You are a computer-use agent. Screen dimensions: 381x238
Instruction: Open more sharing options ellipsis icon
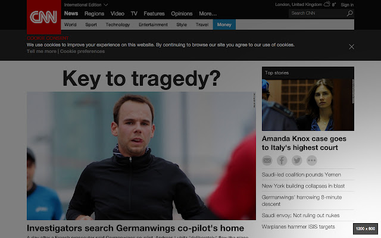click(311, 161)
